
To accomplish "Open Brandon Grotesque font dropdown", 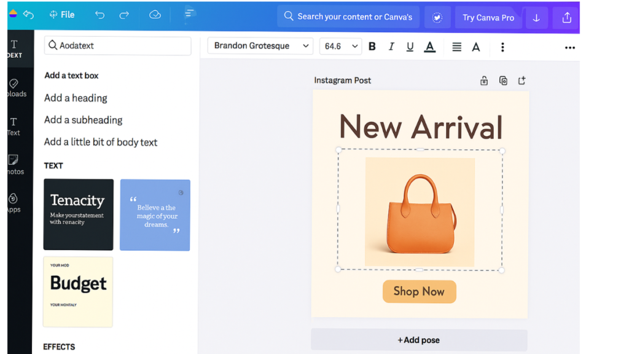I will click(x=260, y=45).
